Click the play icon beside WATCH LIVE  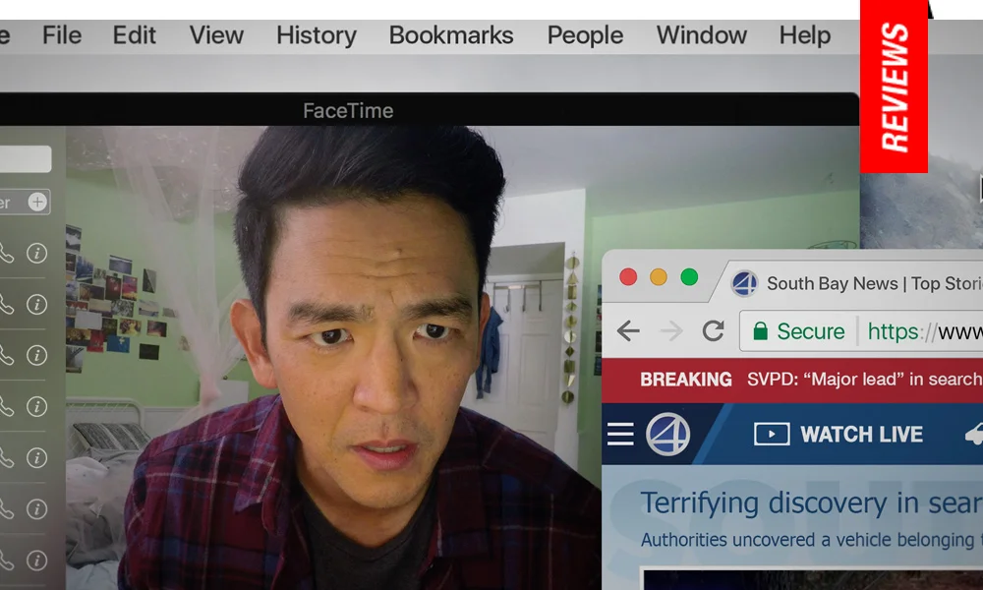pyautogui.click(x=773, y=434)
